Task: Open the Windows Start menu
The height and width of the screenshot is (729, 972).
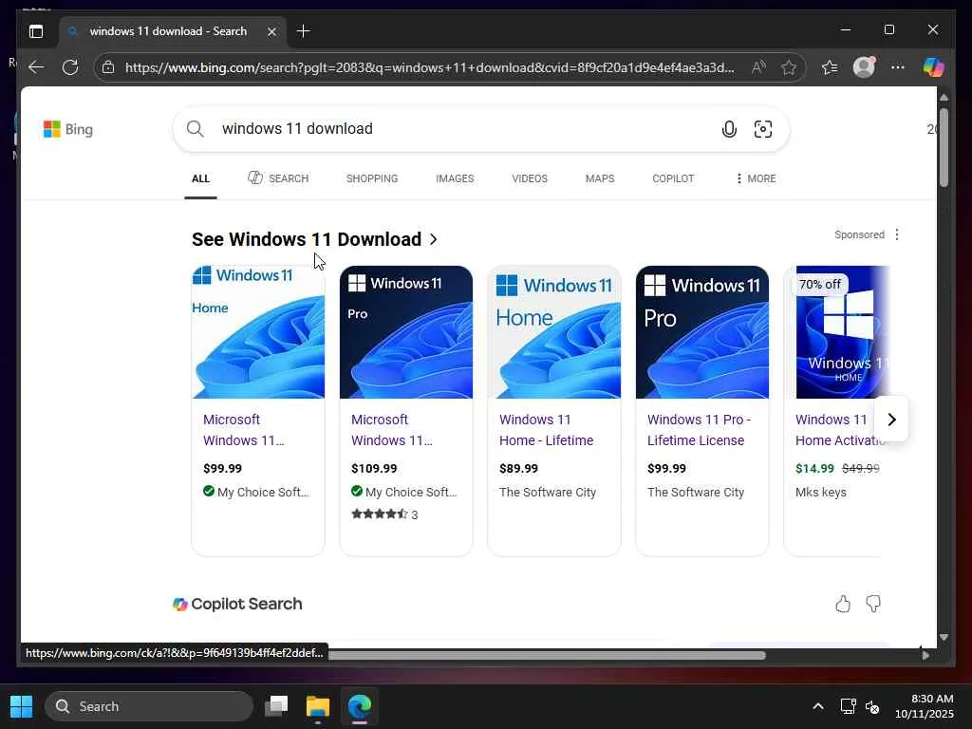Action: coord(21,706)
